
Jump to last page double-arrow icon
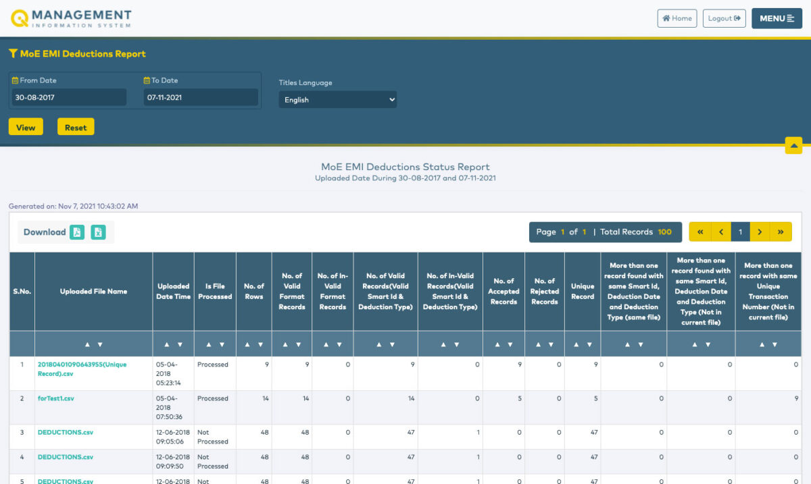pos(781,232)
